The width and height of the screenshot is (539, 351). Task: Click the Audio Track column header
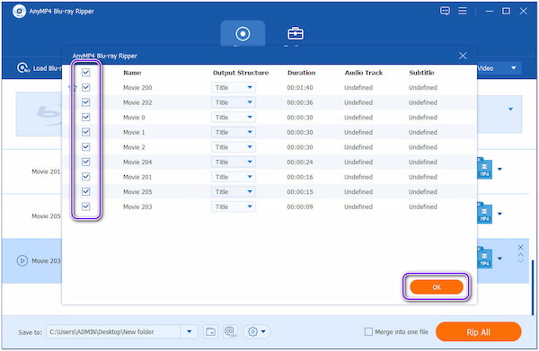(x=364, y=73)
